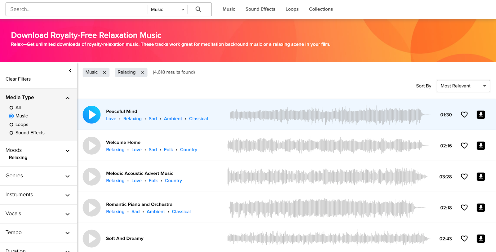Screen dimensions: 496x252
Task: Play the Peaceful Mind track
Action: coord(92,115)
